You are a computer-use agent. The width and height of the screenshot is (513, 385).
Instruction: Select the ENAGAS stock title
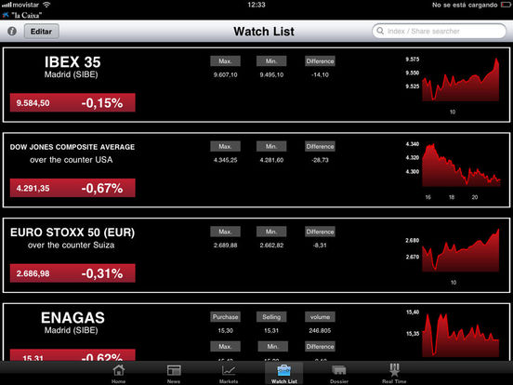pyautogui.click(x=72, y=317)
